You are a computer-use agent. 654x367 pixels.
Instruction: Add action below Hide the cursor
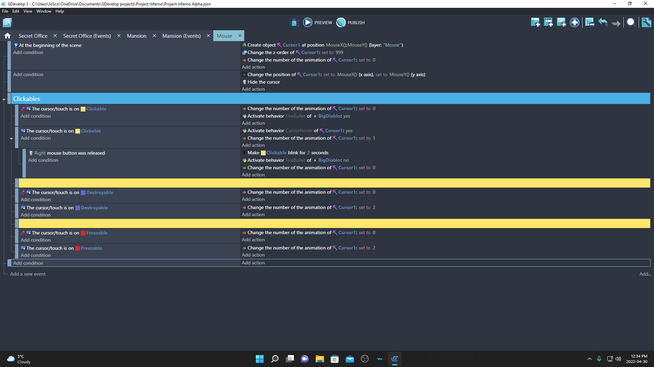pyautogui.click(x=253, y=89)
